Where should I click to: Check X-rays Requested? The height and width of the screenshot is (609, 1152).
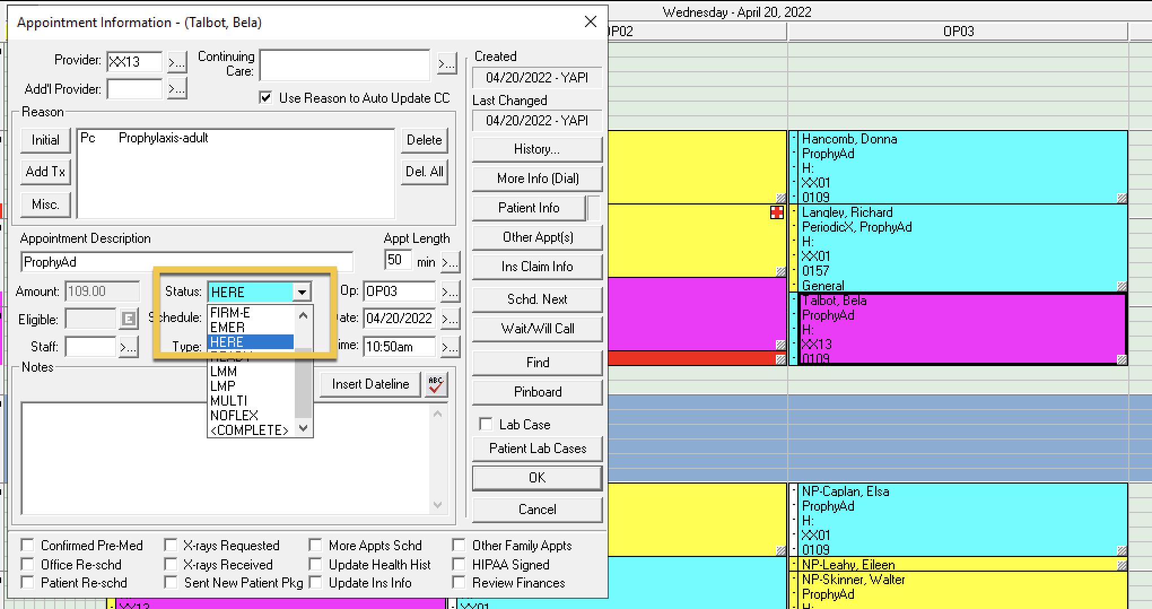(171, 545)
